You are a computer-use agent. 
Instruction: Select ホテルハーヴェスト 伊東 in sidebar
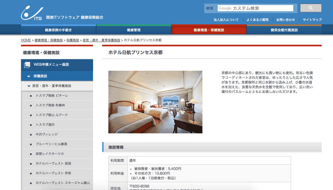57,173
